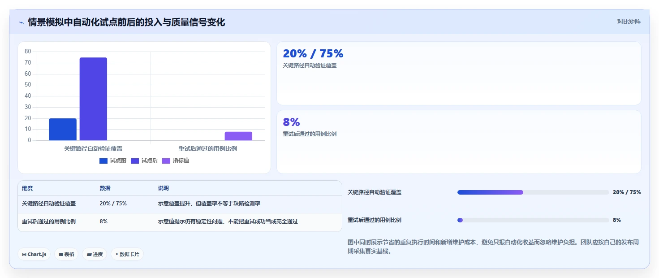
Task: Click the footnote paragraph starting 图中同时展示
Action: (x=493, y=247)
